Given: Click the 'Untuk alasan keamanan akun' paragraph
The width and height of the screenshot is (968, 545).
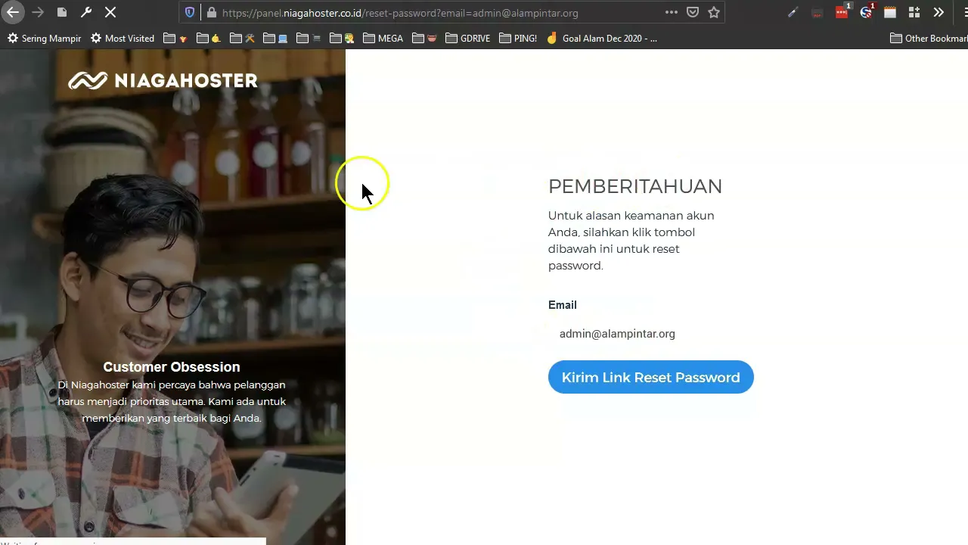Looking at the screenshot, I should (631, 241).
